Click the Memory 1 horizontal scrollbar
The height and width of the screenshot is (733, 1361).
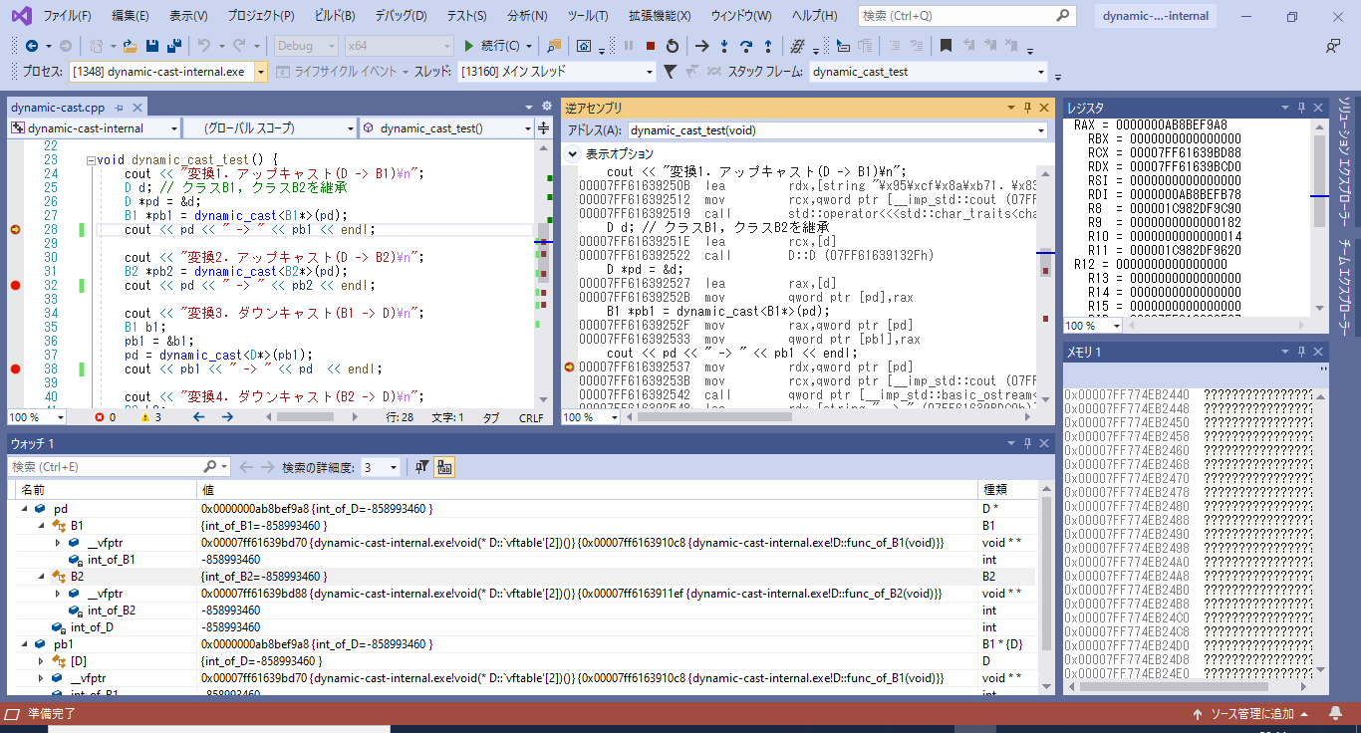(x=1187, y=686)
